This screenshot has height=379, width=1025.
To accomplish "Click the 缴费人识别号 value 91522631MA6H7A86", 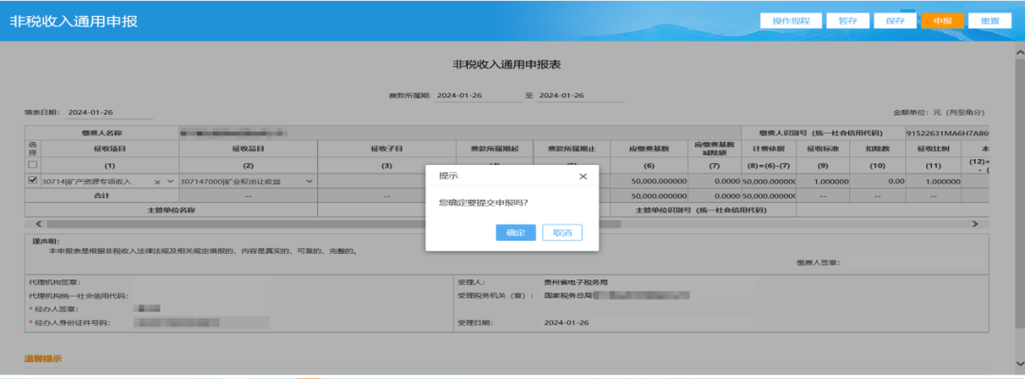I will point(945,133).
